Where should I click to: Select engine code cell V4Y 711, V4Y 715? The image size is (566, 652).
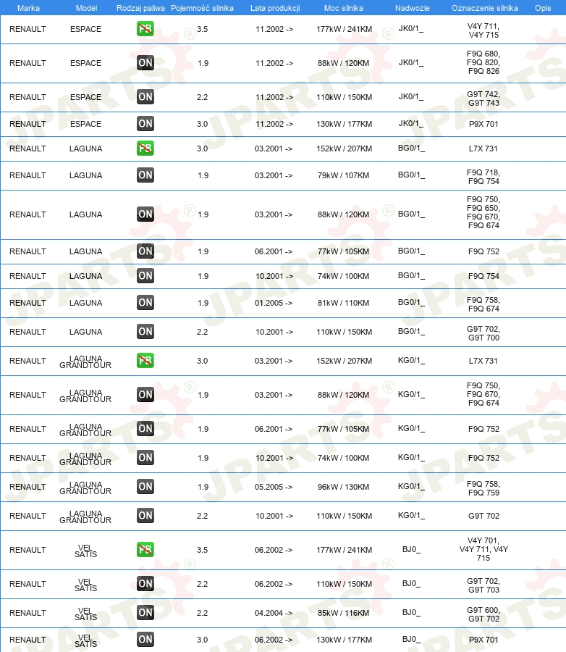click(483, 30)
